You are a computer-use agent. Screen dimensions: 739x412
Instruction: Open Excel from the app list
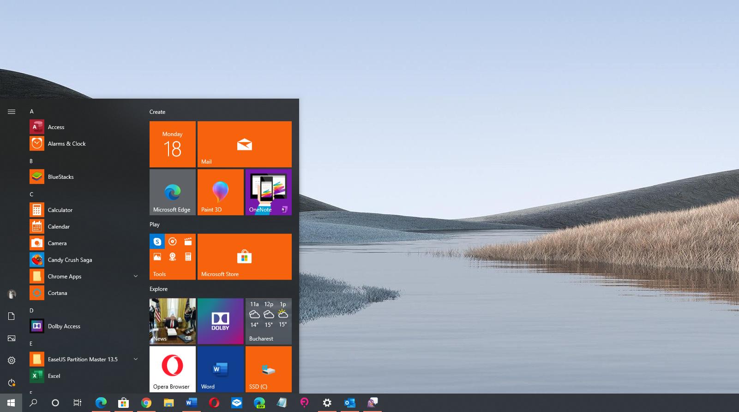pyautogui.click(x=84, y=376)
